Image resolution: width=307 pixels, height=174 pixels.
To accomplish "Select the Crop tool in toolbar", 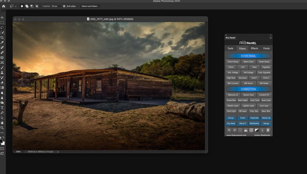I will [2, 38].
